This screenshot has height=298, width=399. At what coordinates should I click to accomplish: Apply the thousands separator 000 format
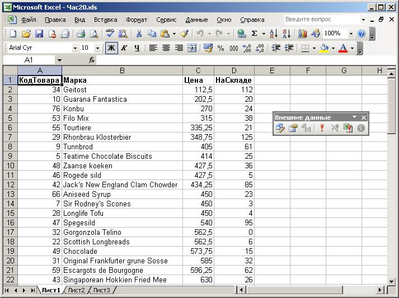tap(233, 48)
